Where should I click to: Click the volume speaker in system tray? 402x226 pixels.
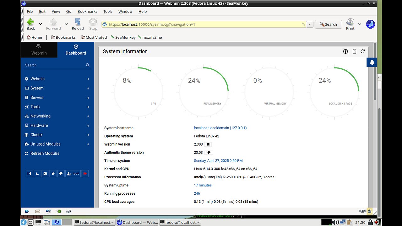[x=335, y=223]
